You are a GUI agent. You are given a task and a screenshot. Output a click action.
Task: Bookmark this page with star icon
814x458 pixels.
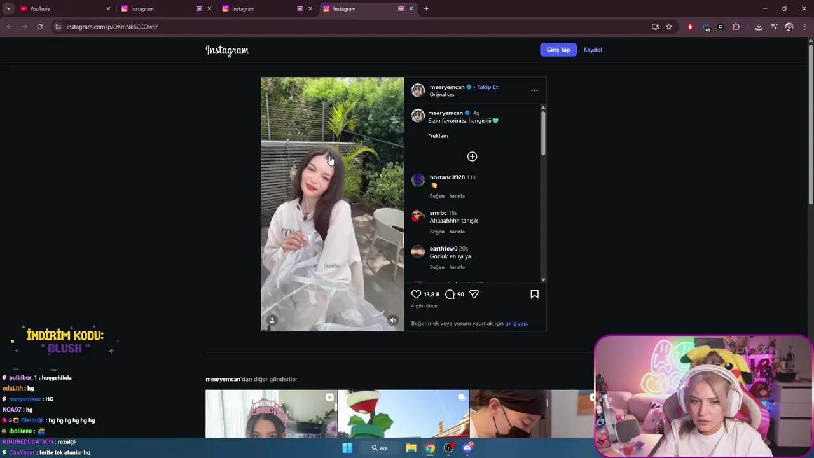(669, 27)
